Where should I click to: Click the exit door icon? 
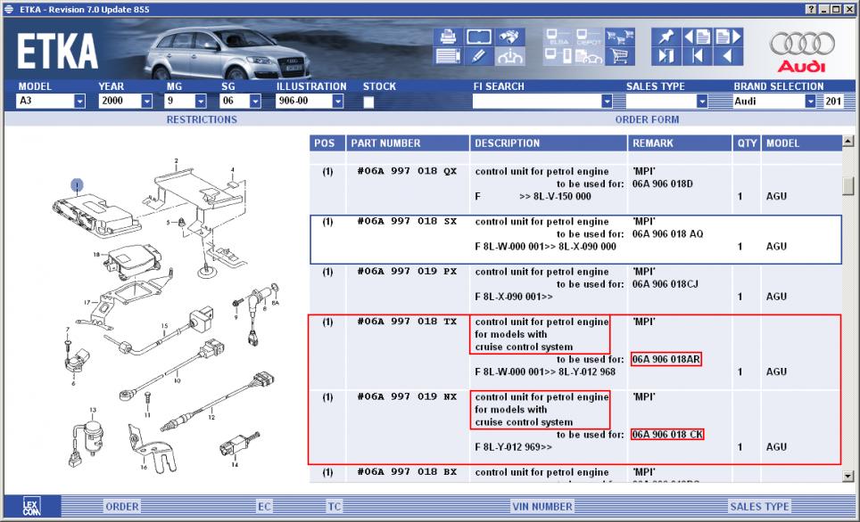coord(666,56)
